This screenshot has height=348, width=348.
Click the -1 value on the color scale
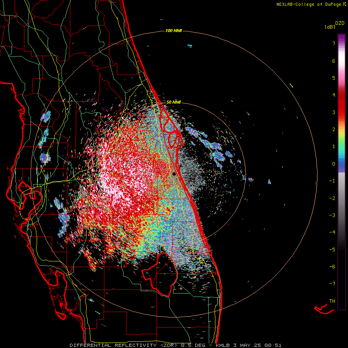(x=332, y=181)
